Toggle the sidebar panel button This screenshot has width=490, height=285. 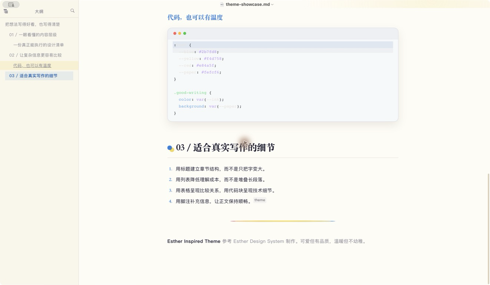11,4
